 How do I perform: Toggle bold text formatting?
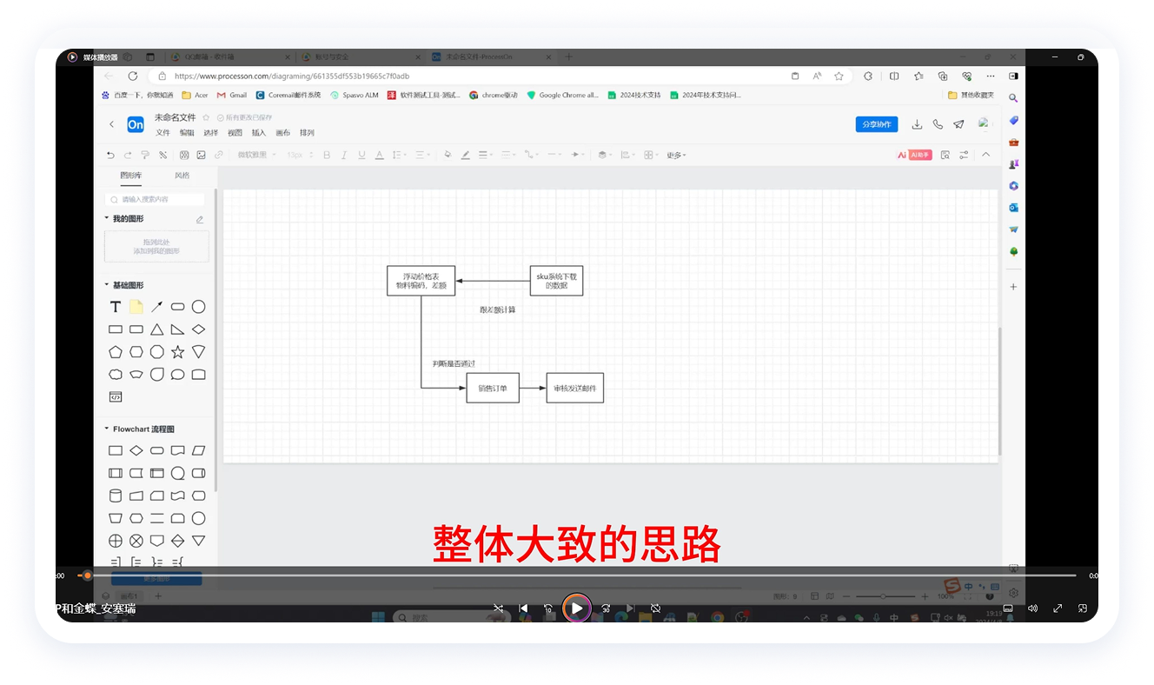327,155
